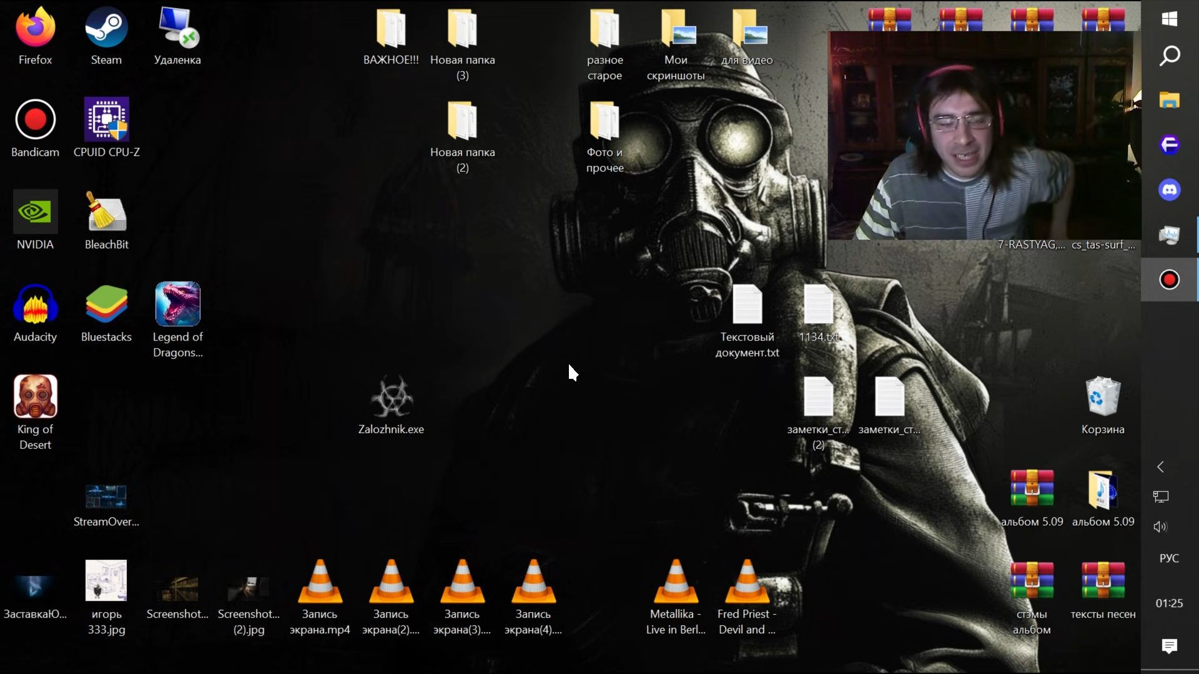Select the Новая папка (2) folder

(463, 137)
